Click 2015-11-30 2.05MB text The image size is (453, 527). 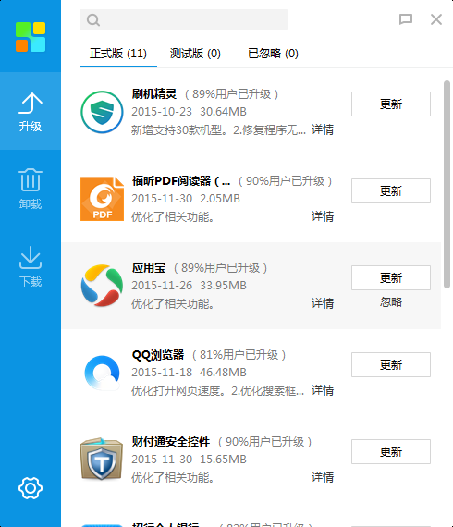(x=186, y=199)
